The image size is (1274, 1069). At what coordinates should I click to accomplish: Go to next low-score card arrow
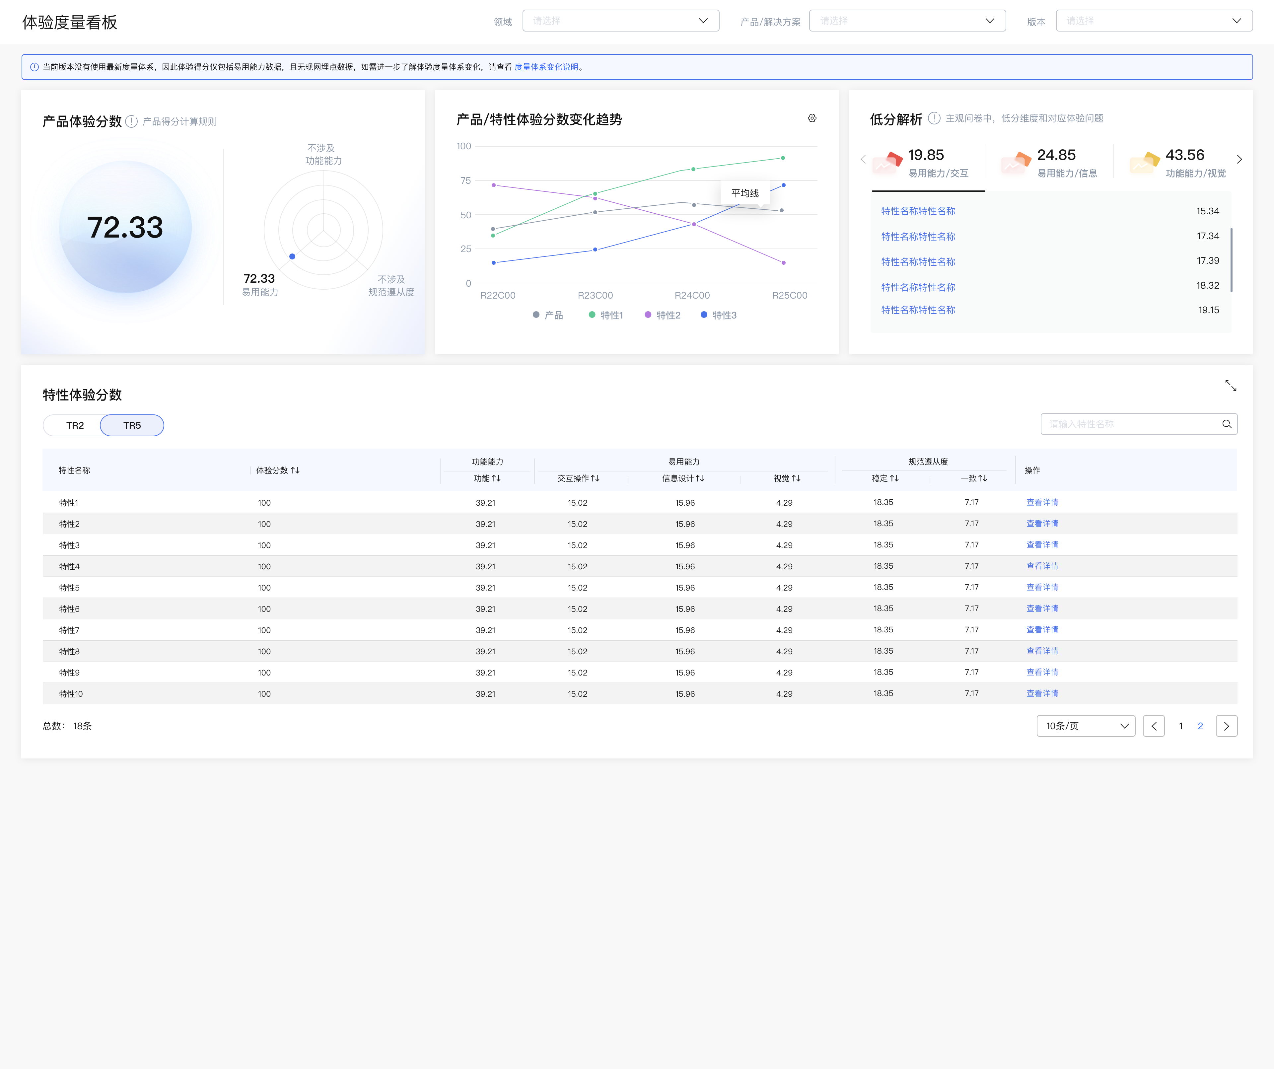[1239, 160]
